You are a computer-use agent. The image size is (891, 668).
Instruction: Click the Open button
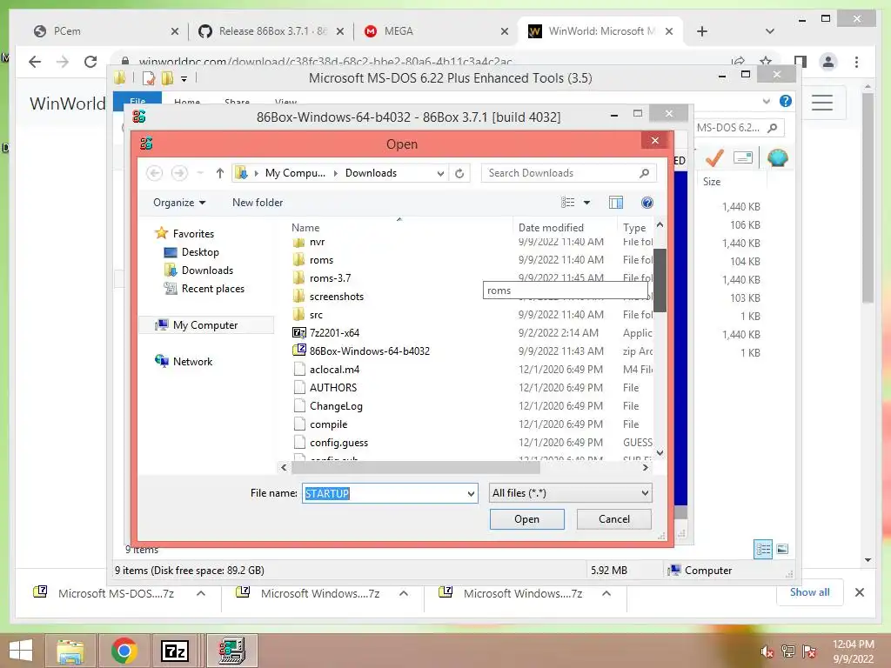526,519
